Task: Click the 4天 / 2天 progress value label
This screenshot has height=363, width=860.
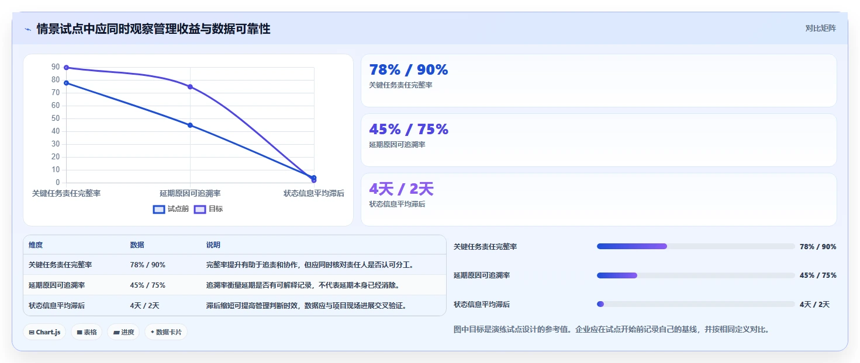Action: click(x=815, y=305)
